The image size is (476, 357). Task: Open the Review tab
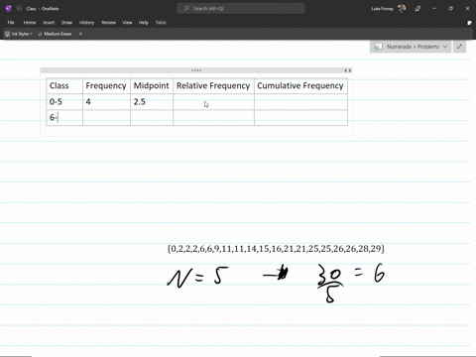coord(108,23)
